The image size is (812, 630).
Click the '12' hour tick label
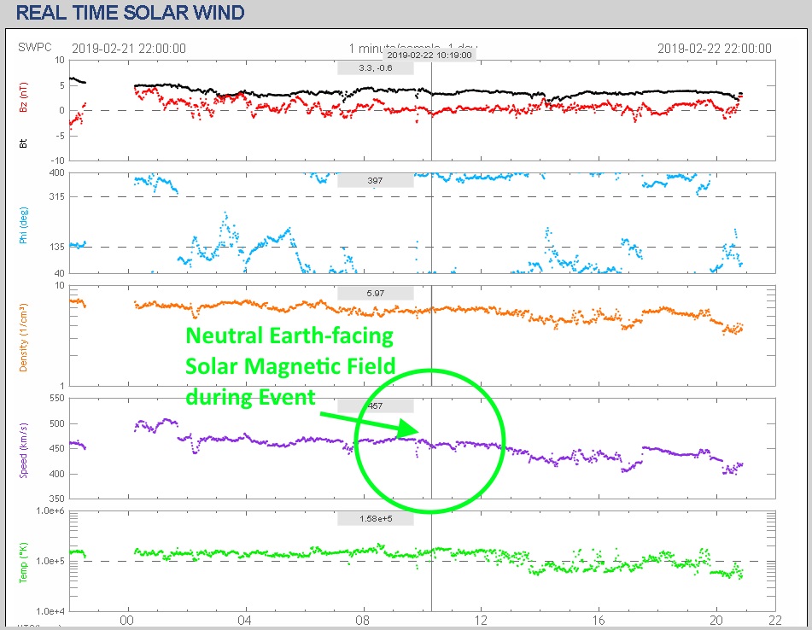(481, 620)
